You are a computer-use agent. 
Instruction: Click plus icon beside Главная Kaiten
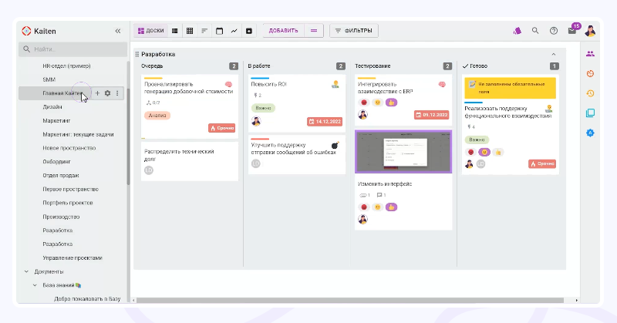[97, 93]
